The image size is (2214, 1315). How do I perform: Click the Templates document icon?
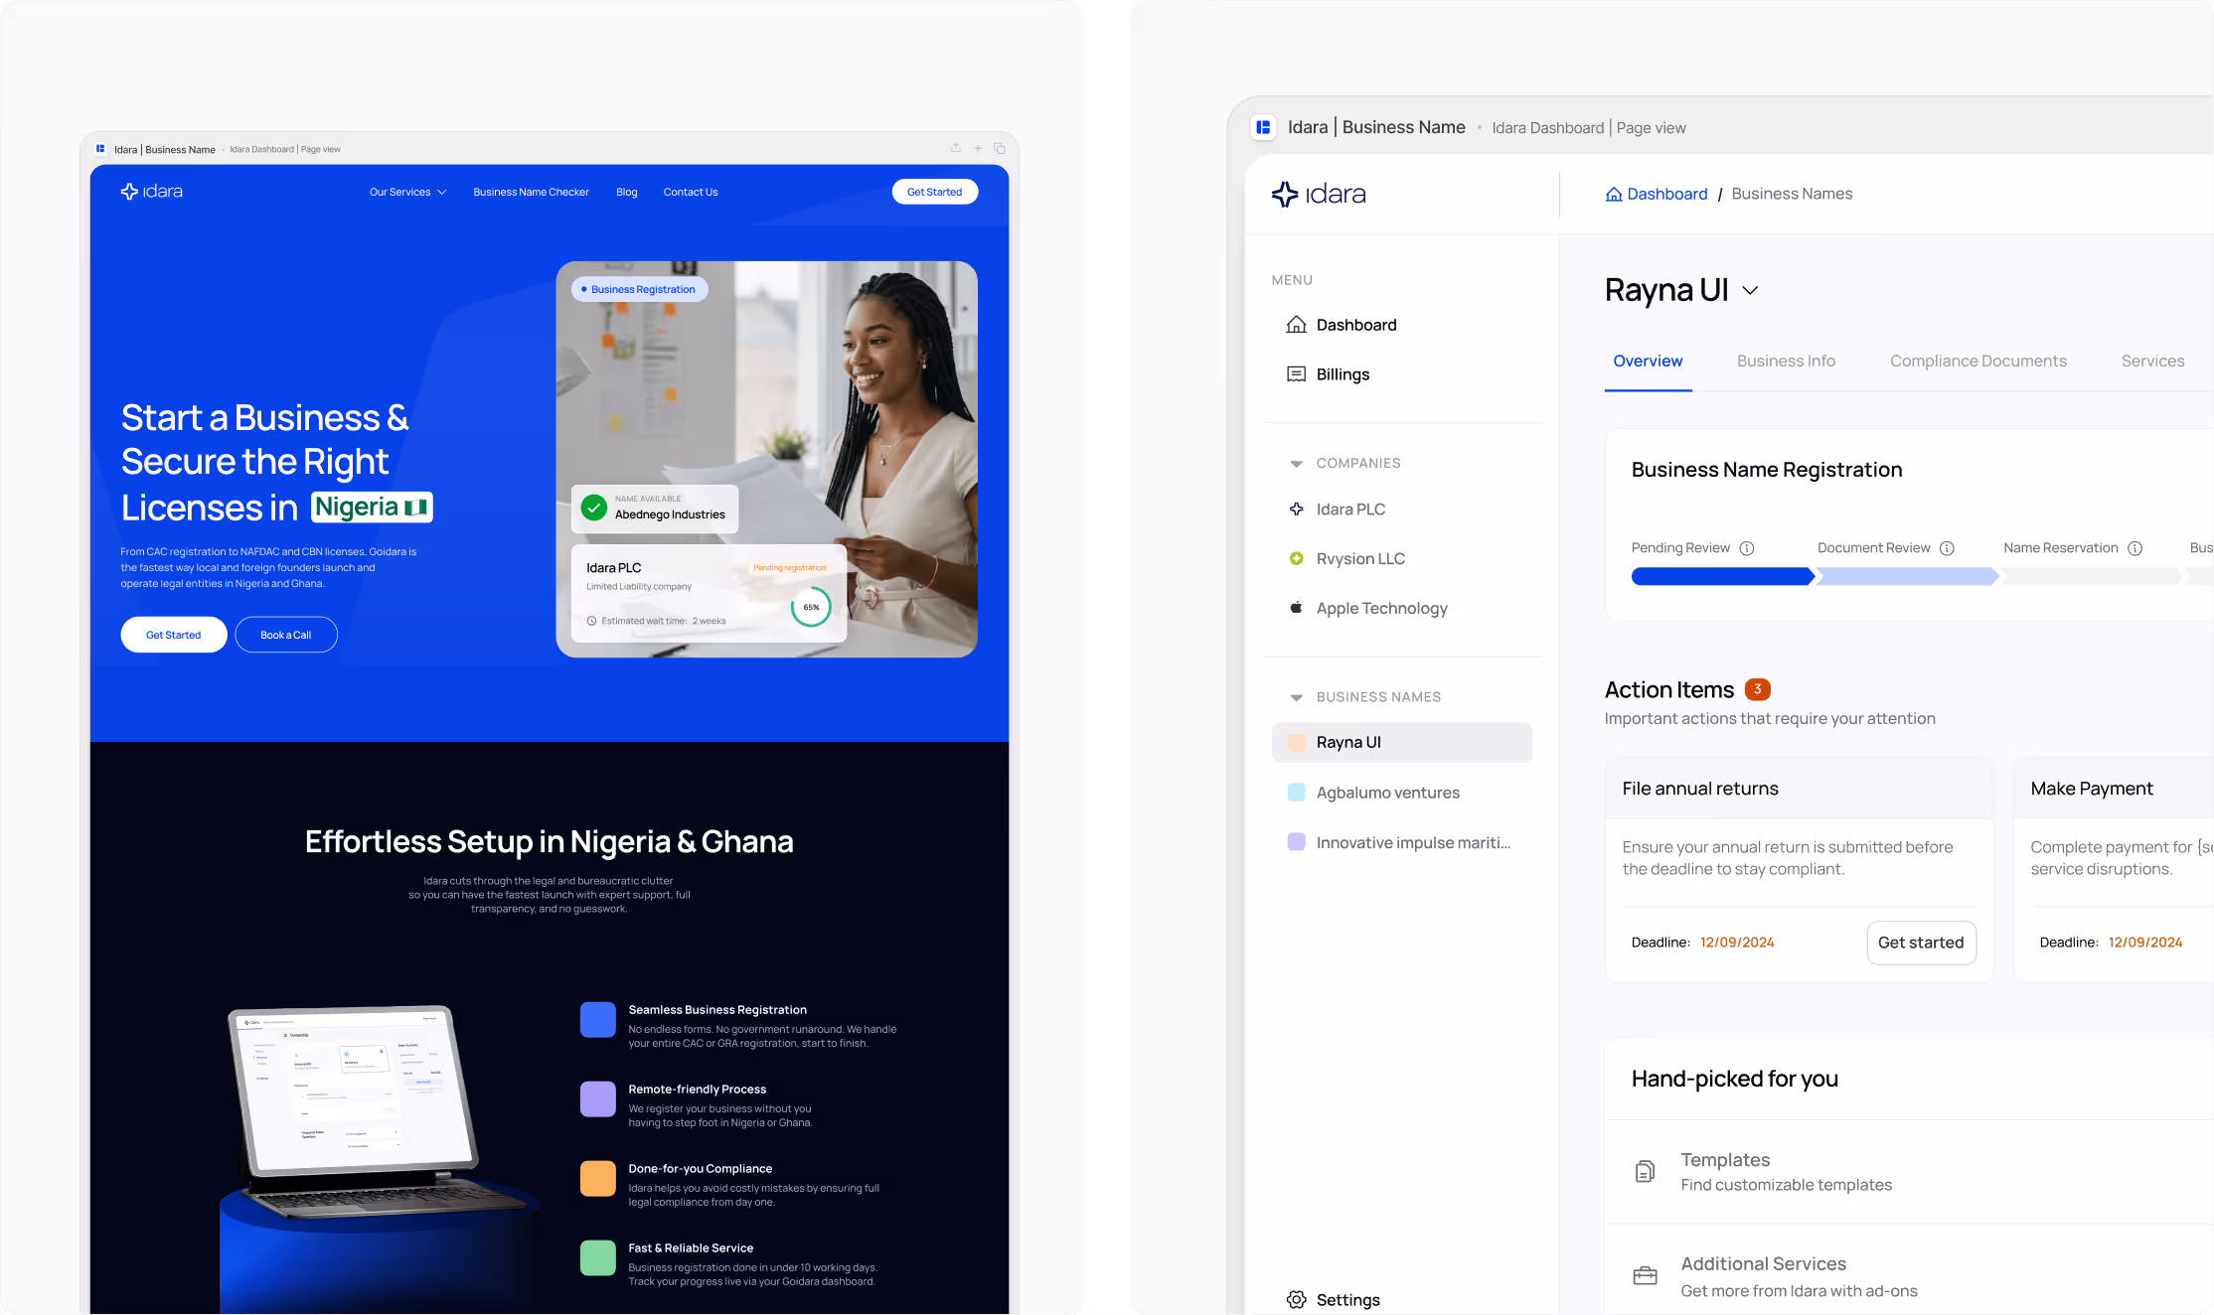click(x=1645, y=1172)
